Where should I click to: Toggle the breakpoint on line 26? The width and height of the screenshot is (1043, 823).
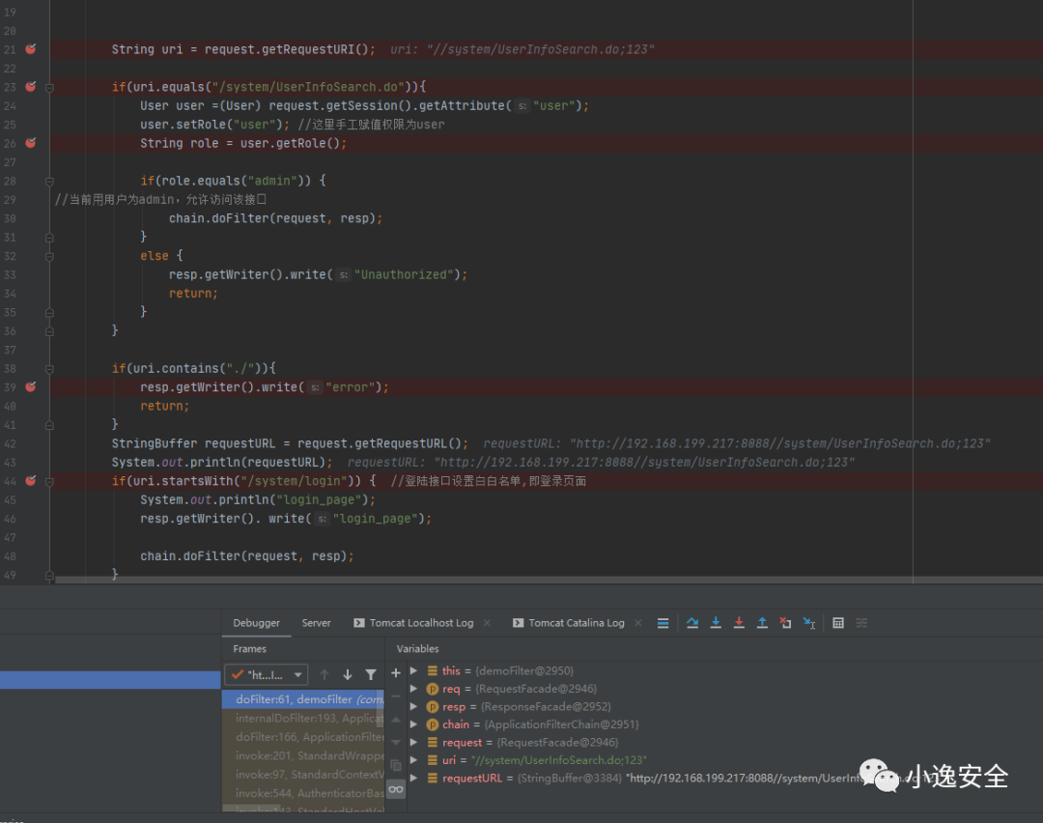[31, 142]
